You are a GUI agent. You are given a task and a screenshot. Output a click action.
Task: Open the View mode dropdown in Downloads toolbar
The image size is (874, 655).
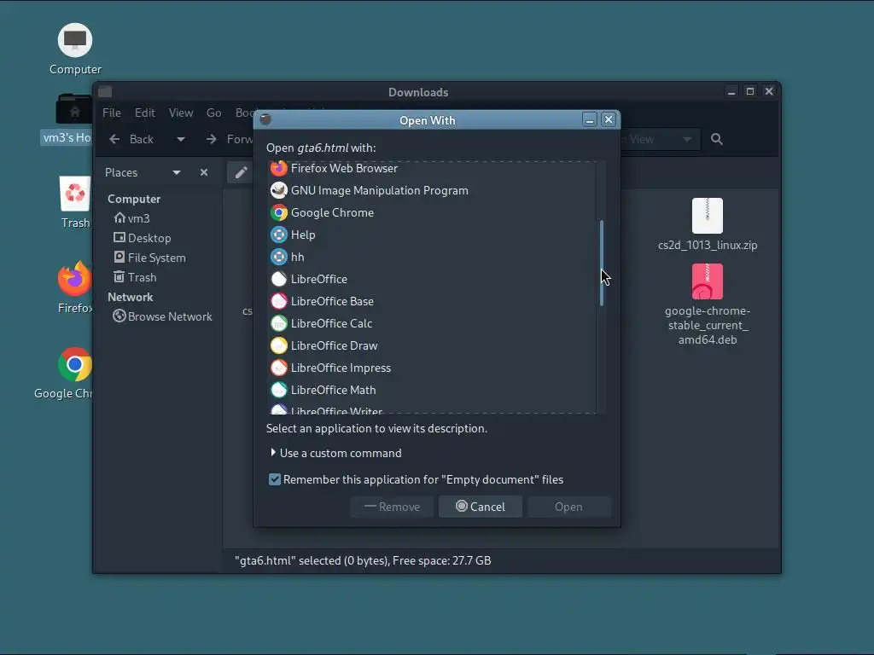point(687,139)
